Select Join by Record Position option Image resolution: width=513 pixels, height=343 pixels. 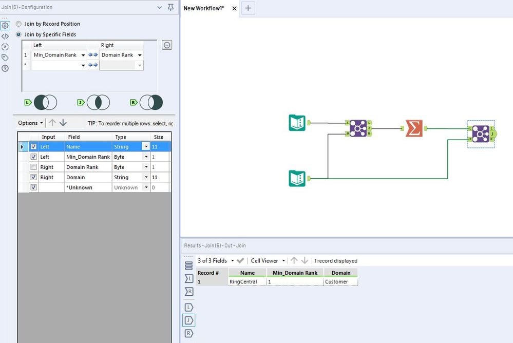point(18,24)
